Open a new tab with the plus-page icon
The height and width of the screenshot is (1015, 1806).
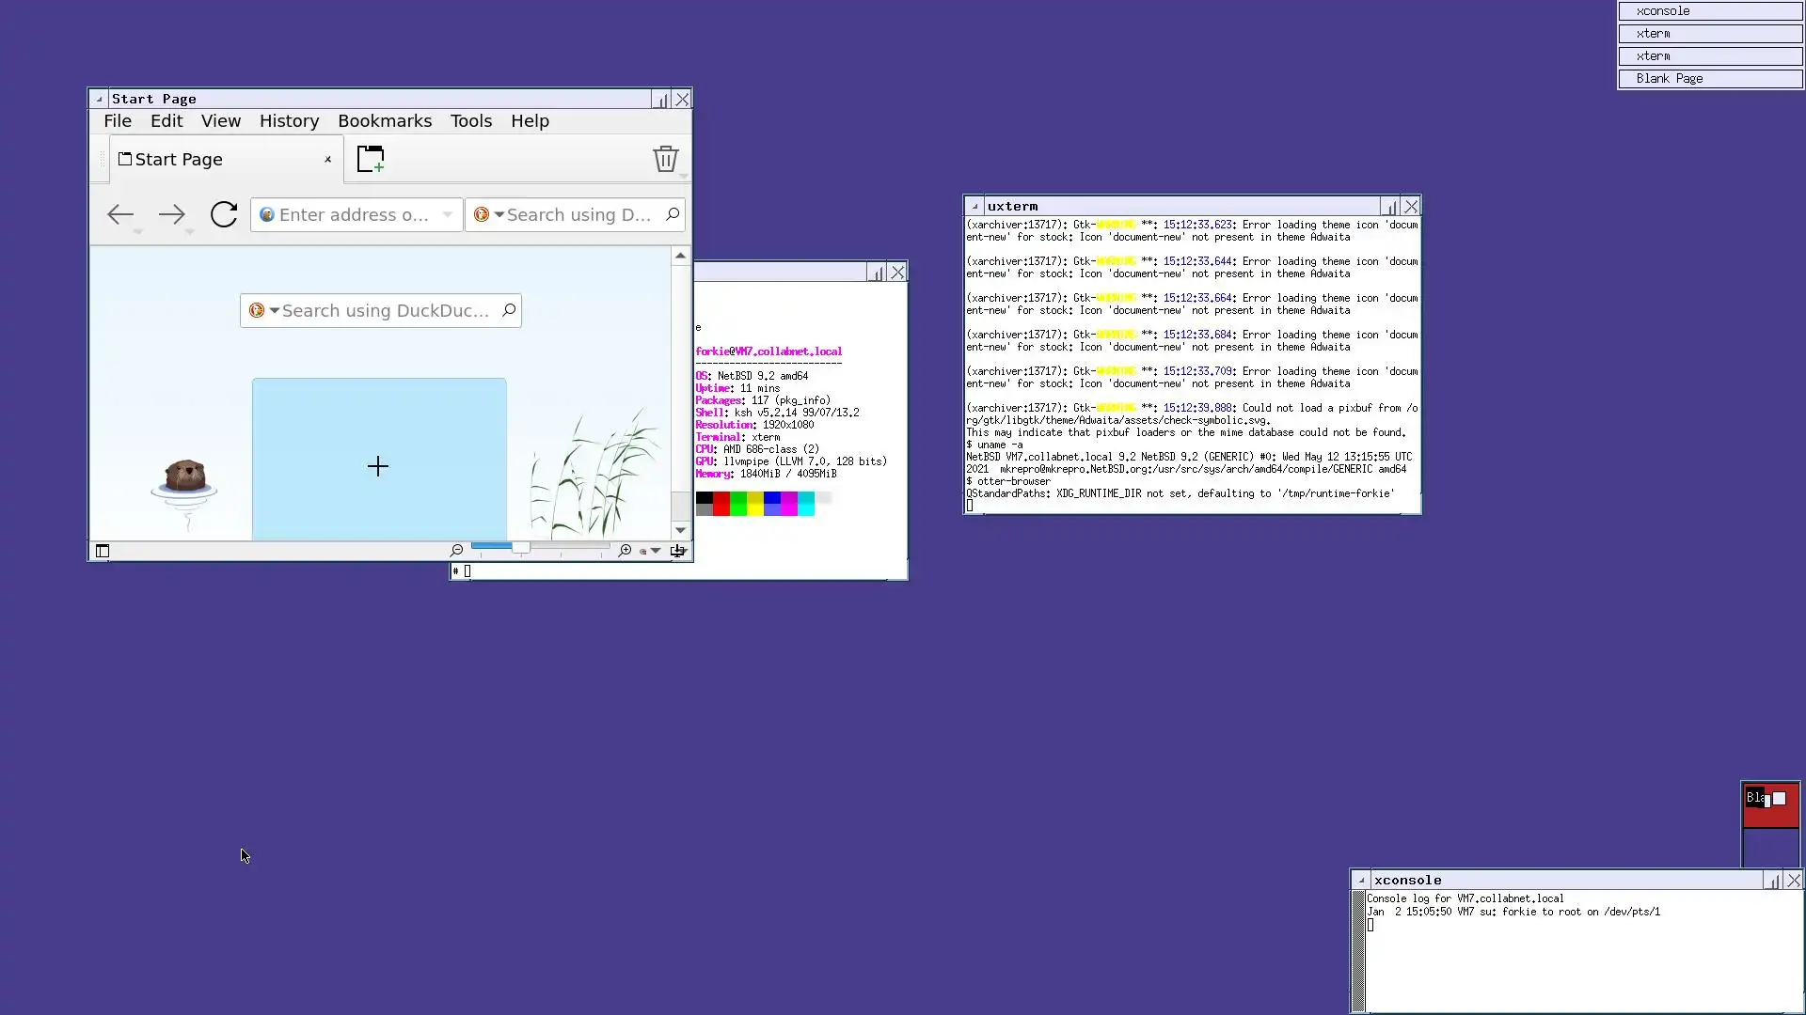coord(371,159)
